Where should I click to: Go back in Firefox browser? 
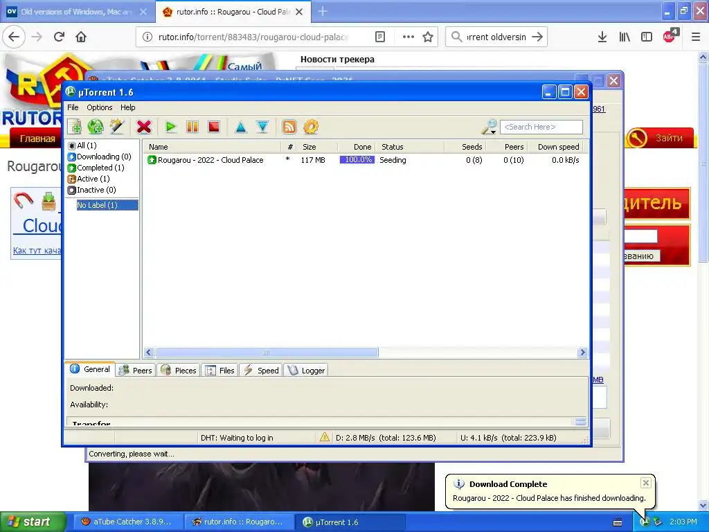tap(14, 37)
